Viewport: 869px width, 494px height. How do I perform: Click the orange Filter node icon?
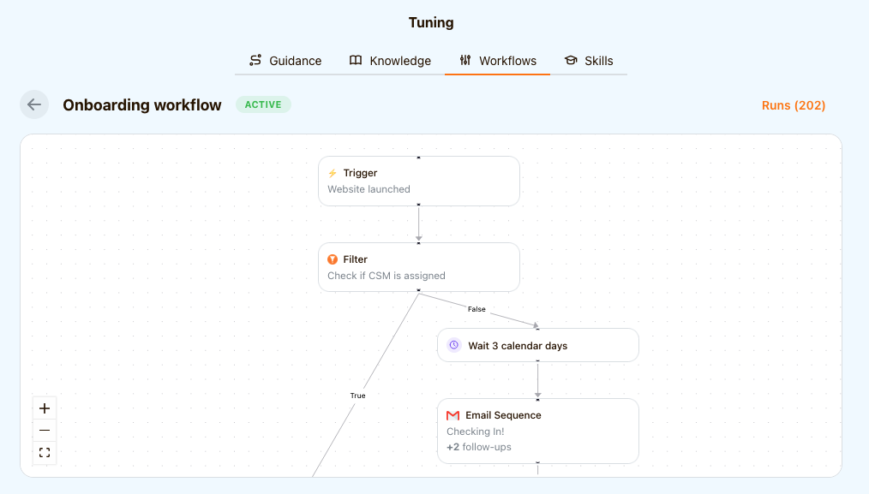pyautogui.click(x=333, y=259)
